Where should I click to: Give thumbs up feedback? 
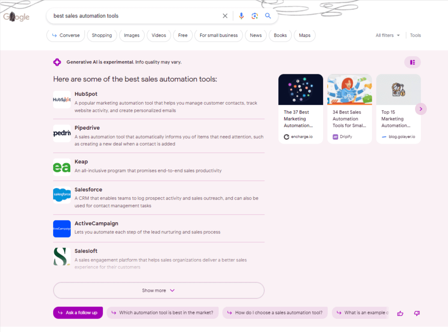400,314
